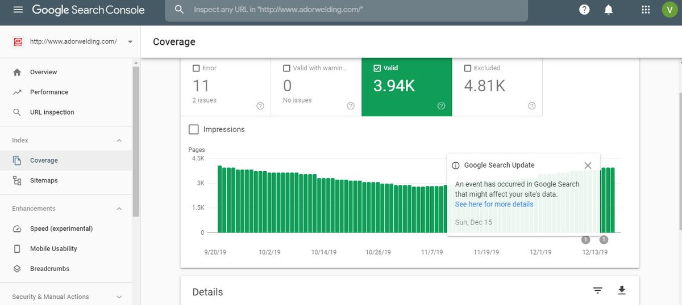Expand Security & Manual Actions section
This screenshot has width=682, height=305.
coord(119,296)
